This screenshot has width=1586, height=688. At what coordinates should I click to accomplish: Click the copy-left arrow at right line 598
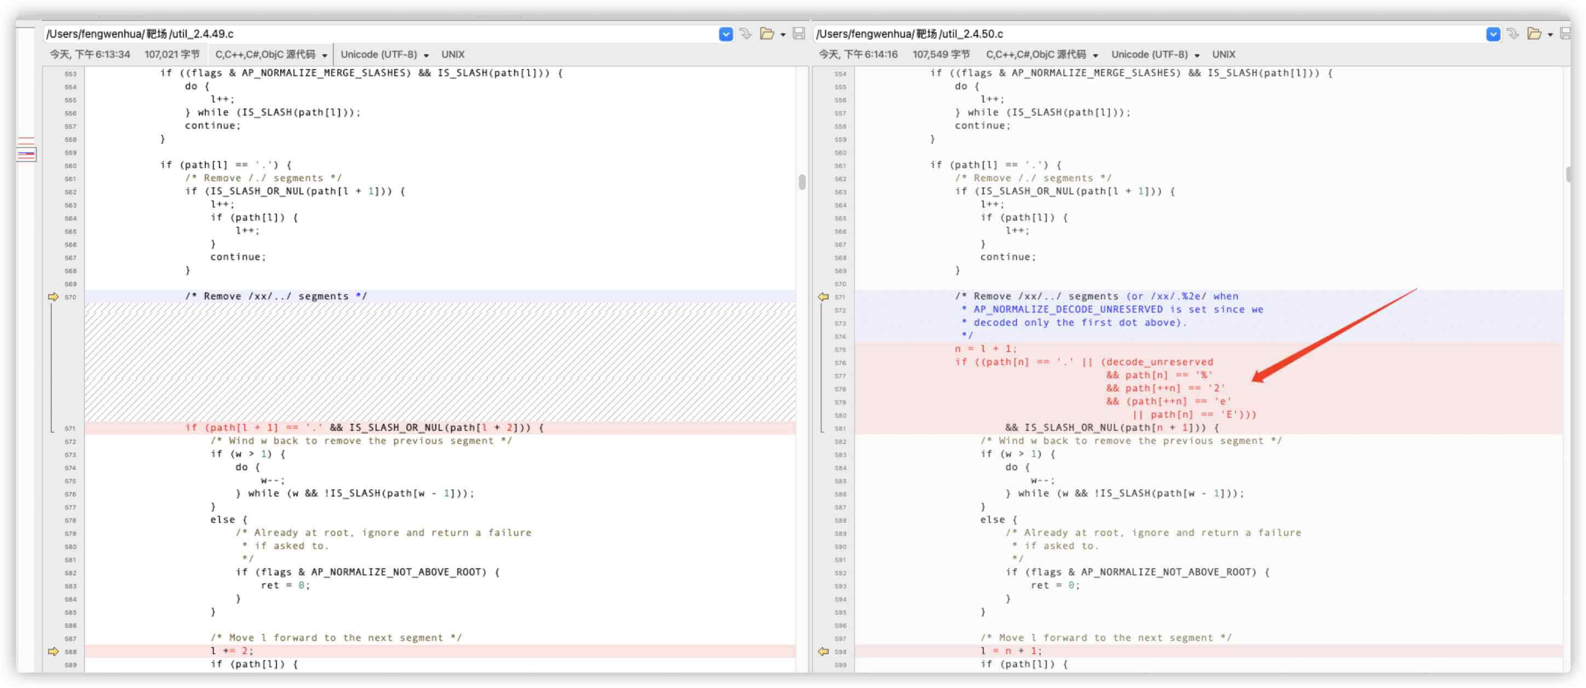pos(823,652)
